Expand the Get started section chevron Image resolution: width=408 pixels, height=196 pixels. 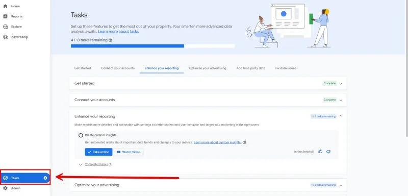(x=341, y=84)
